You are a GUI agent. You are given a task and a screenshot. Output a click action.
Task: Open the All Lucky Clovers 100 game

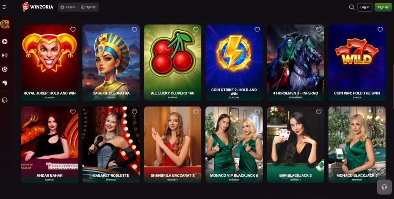172,63
